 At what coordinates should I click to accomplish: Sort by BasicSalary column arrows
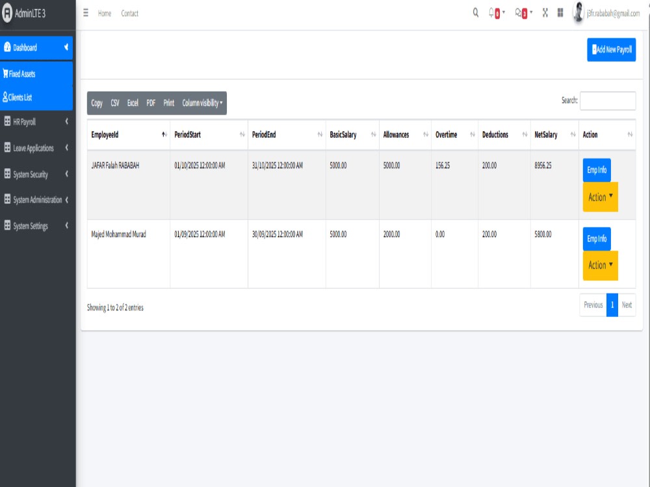pos(374,134)
